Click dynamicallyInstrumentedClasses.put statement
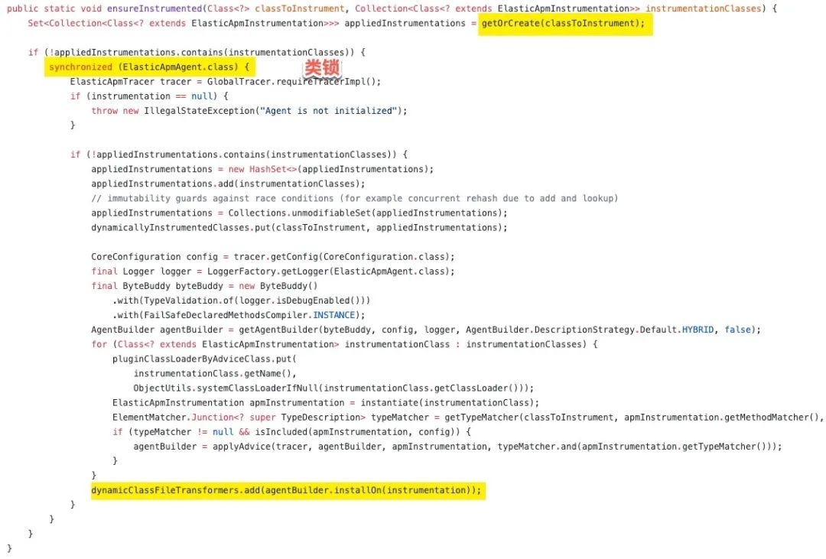 [x=299, y=228]
